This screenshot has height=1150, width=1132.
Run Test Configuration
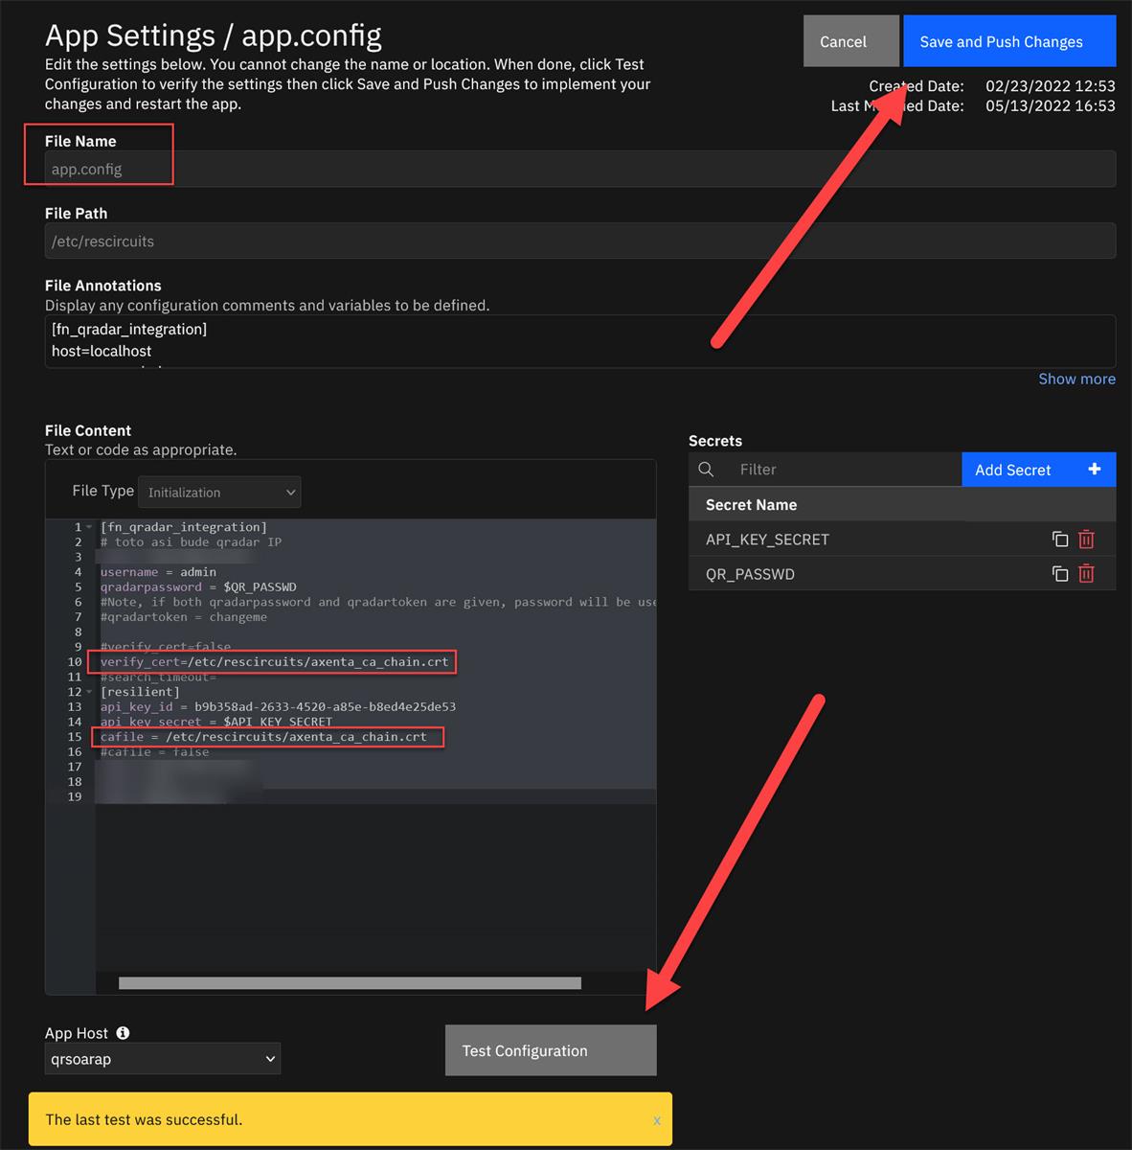550,1050
